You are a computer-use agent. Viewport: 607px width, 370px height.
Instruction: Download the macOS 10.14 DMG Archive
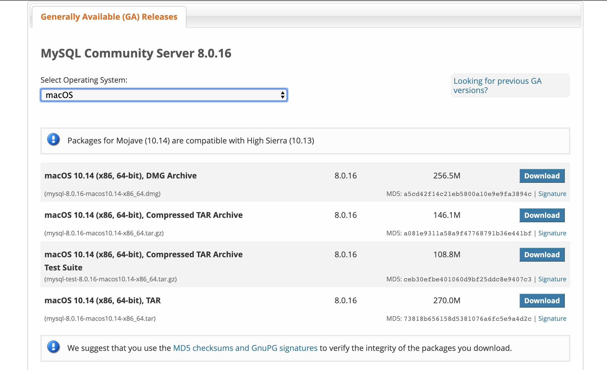click(542, 176)
